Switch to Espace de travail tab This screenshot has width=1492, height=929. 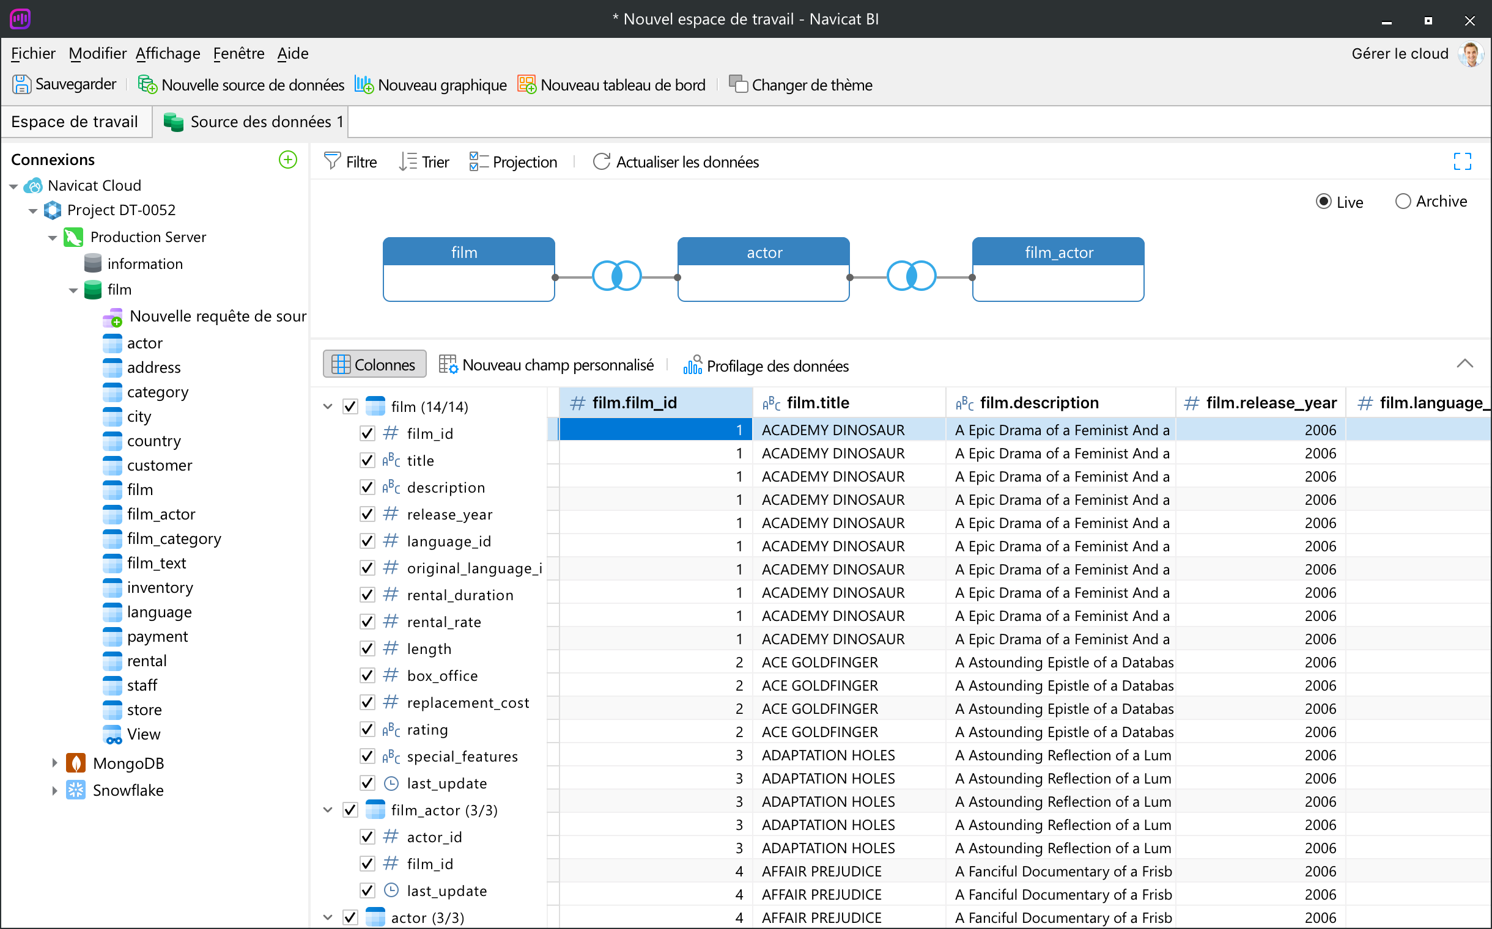point(75,122)
